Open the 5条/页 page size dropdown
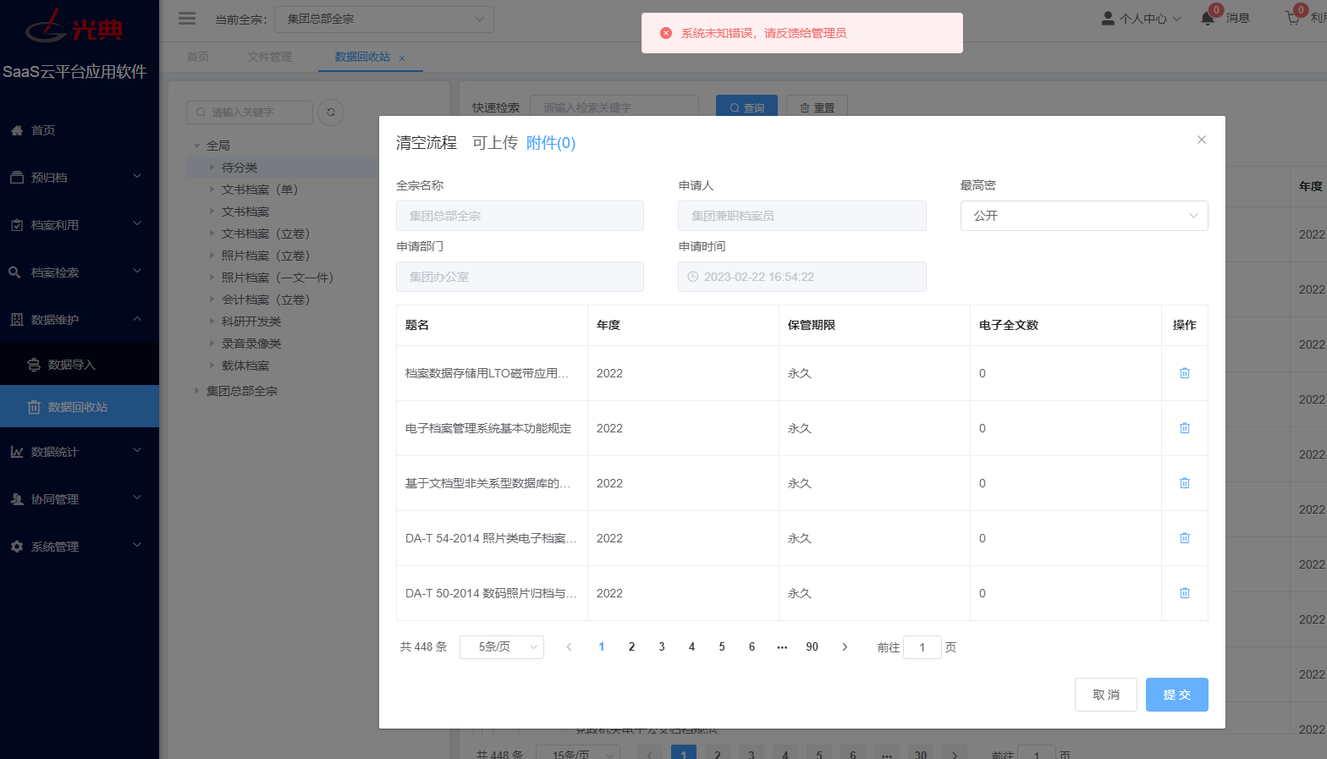This screenshot has height=759, width=1327. tap(502, 647)
